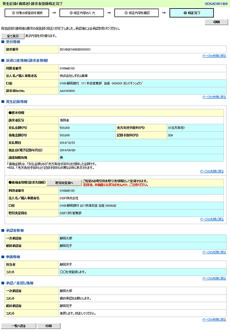Image resolution: width=230 pixels, height=332 pixels.
Task: Click the 表示内容を切り替えます。 caption
Action: coord(41,36)
